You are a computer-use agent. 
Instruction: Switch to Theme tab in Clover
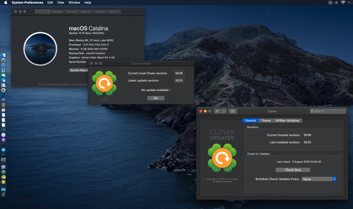pos(266,121)
